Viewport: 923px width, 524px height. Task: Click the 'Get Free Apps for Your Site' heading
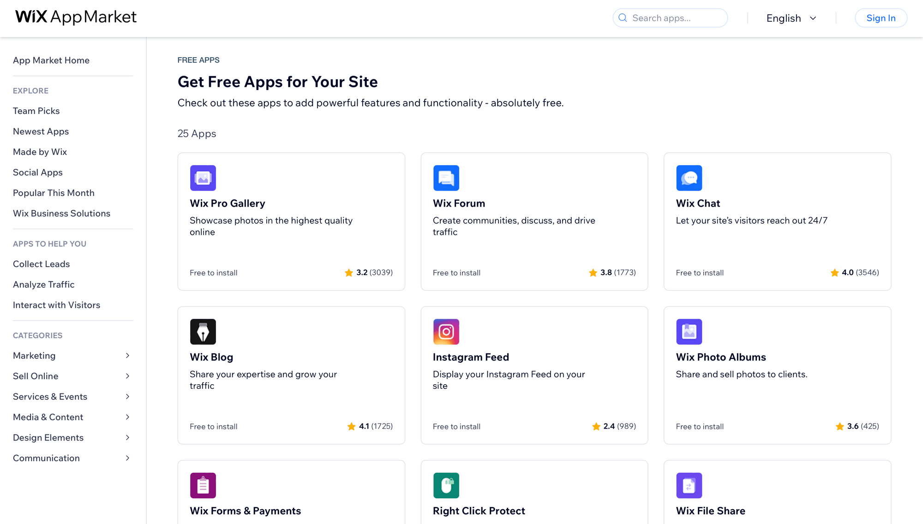coord(278,82)
